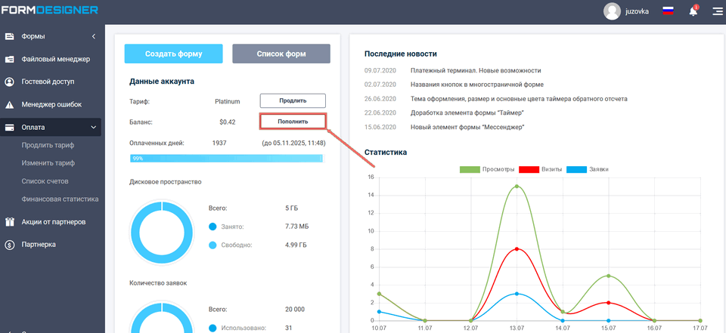Click the 99% paid days progress bar

226,159
